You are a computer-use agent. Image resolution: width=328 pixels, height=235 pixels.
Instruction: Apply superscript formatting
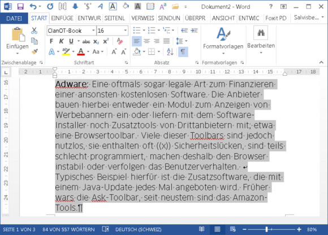tap(106, 41)
